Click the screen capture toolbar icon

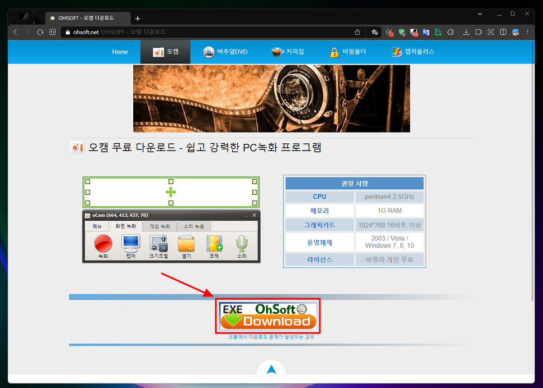click(x=491, y=32)
